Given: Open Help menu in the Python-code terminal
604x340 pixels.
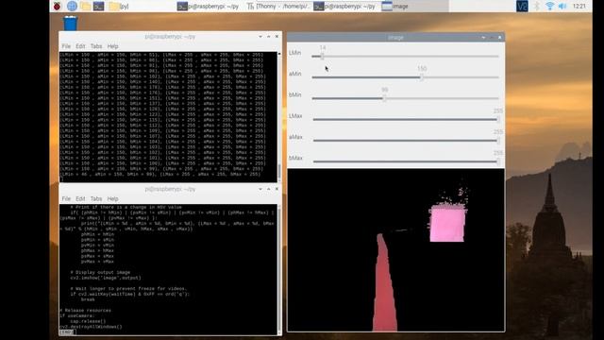Looking at the screenshot, I should pos(112,199).
